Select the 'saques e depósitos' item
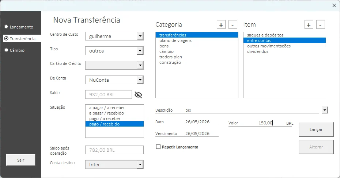 click(284, 35)
